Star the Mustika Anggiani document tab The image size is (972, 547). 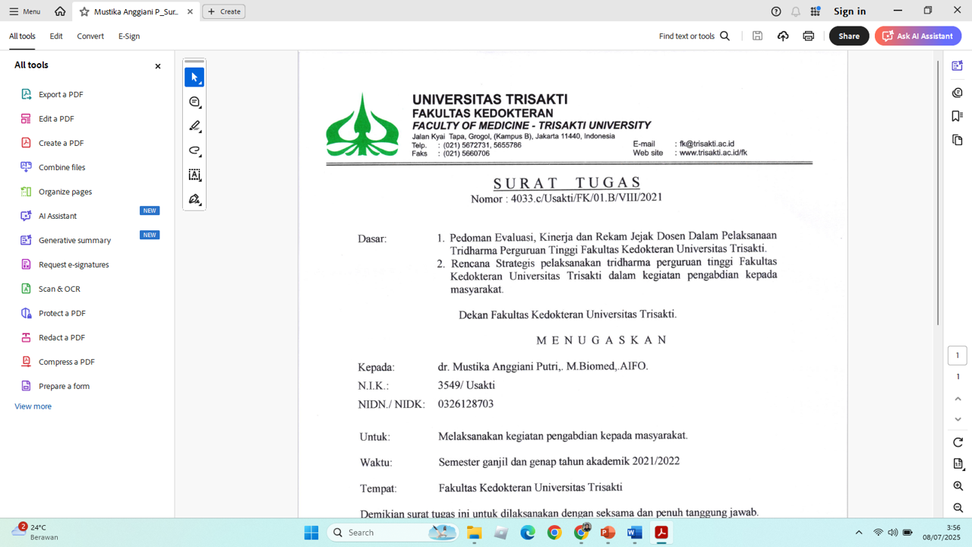point(84,11)
